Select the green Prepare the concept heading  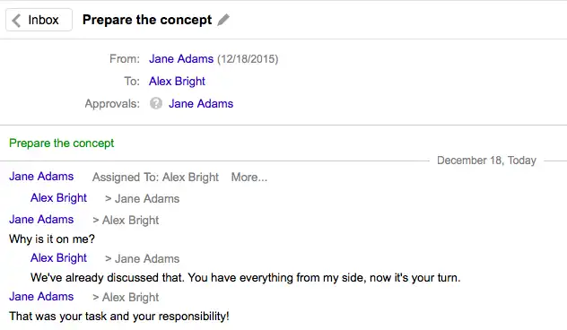[62, 143]
